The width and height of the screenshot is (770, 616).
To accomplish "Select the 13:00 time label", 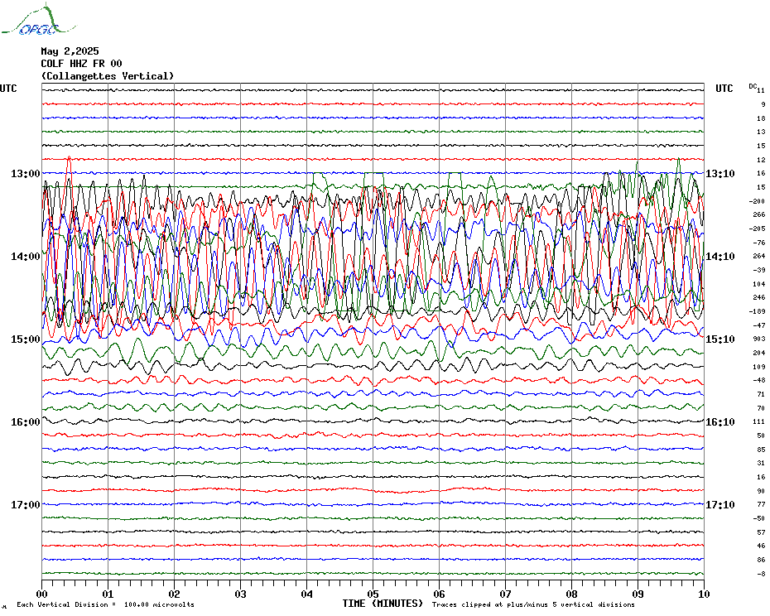I will point(26,174).
